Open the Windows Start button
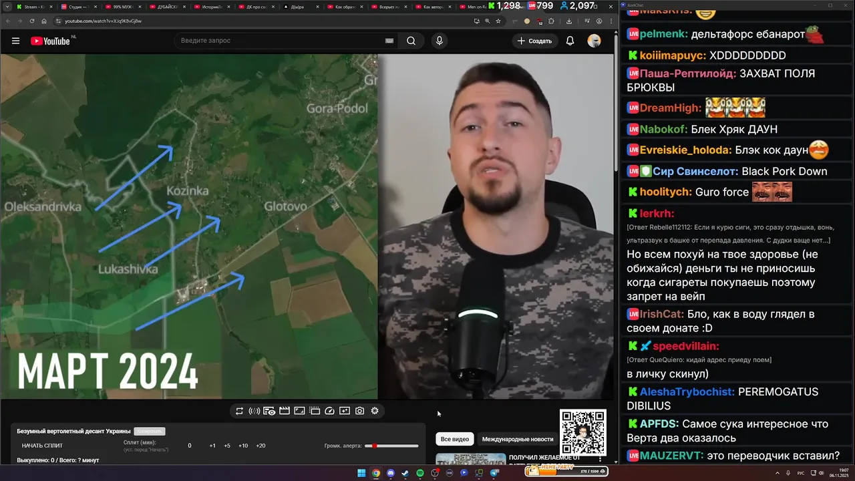The image size is (855, 481). [361, 473]
